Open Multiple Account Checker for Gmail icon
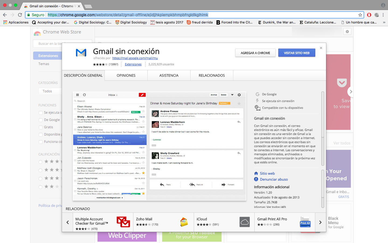Image resolution: width=388 pixels, height=243 pixels. 123,222
